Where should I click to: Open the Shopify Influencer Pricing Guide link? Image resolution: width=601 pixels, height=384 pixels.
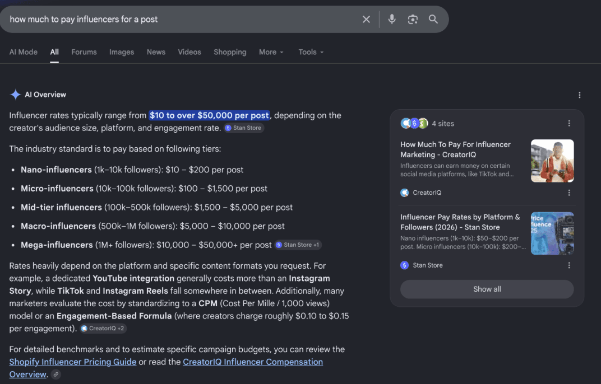(73, 362)
